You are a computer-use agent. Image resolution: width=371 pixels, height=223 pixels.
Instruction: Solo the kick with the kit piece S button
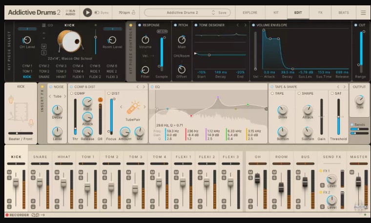coord(44,53)
